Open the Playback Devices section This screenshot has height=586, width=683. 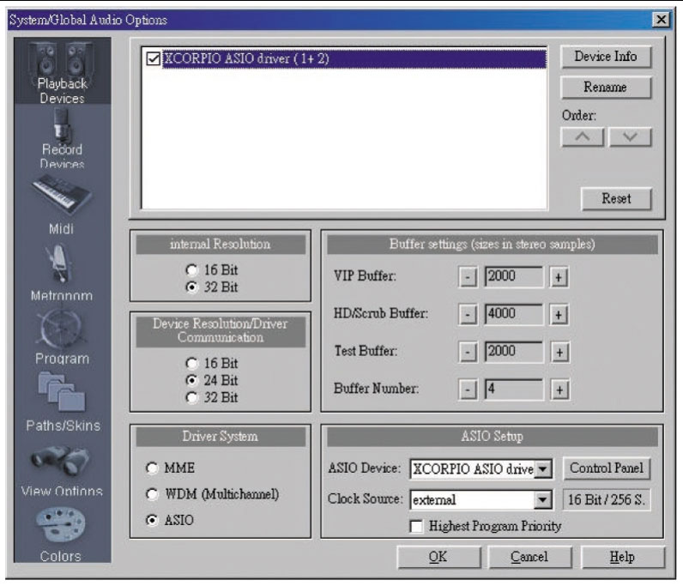pyautogui.click(x=63, y=71)
